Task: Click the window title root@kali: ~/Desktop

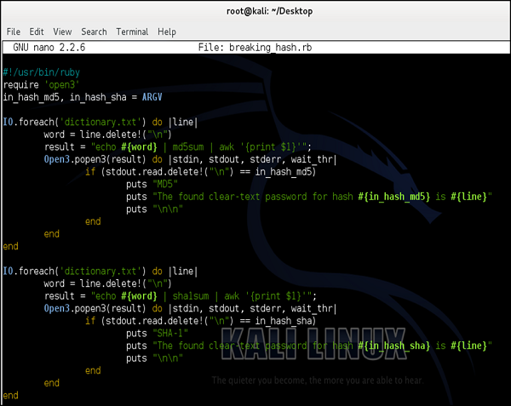Action: tap(269, 11)
